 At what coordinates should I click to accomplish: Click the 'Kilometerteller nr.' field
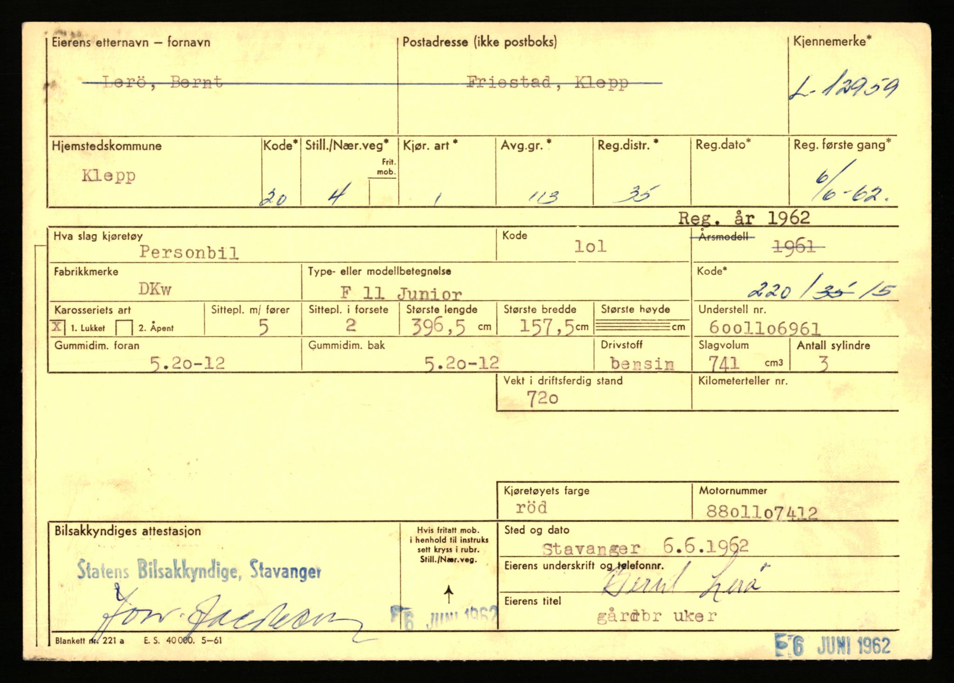795,392
